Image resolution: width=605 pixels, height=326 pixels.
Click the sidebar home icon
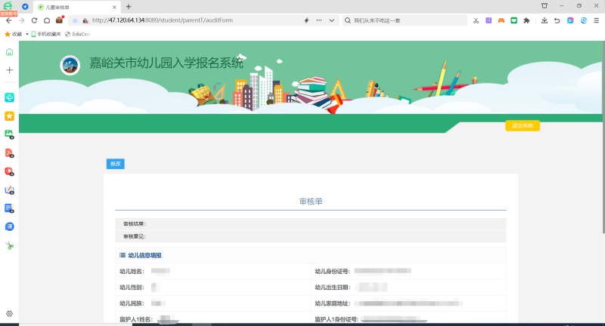pos(9,52)
